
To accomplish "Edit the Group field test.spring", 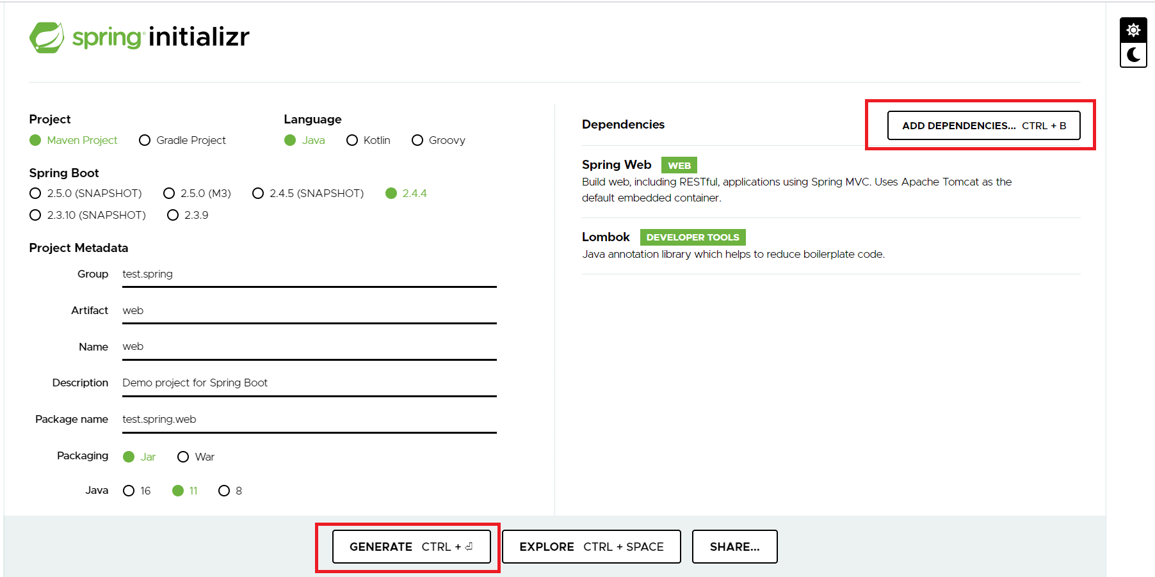I will pos(309,274).
